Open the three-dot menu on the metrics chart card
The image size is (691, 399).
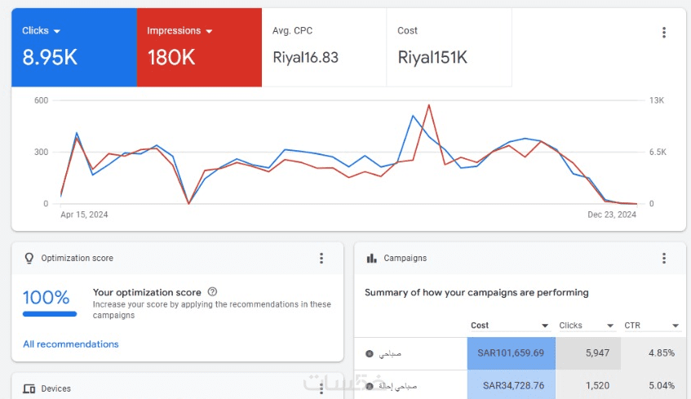664,33
